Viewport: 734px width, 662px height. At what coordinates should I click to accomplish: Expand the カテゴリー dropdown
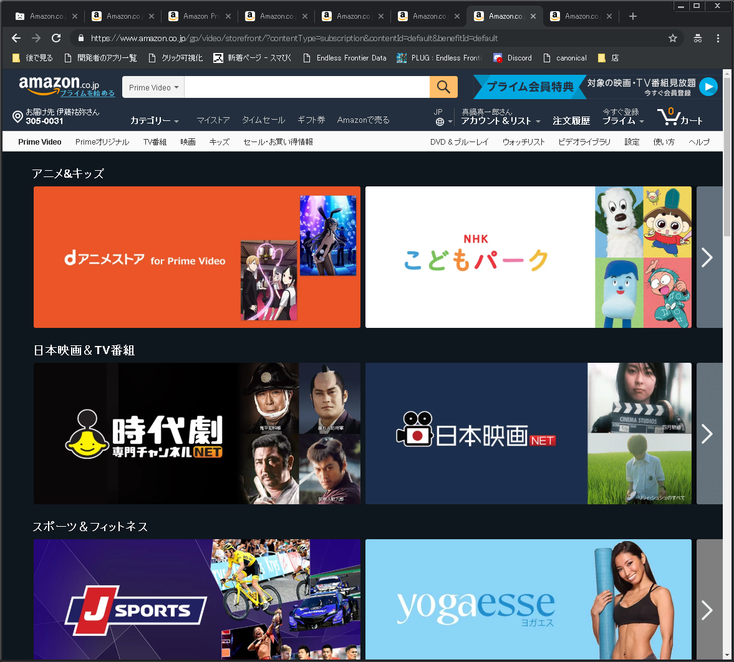click(x=155, y=121)
